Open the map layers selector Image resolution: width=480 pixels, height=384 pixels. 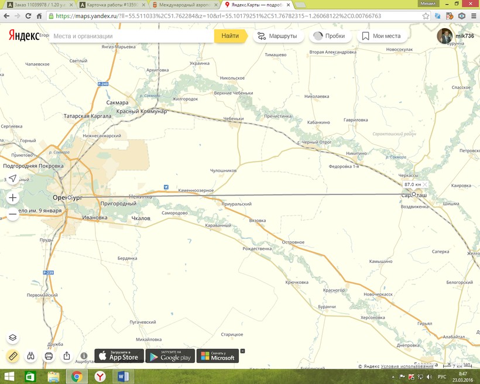coord(13,338)
